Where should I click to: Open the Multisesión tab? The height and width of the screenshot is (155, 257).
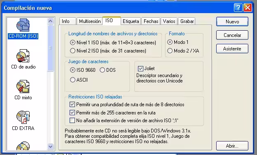click(x=90, y=21)
